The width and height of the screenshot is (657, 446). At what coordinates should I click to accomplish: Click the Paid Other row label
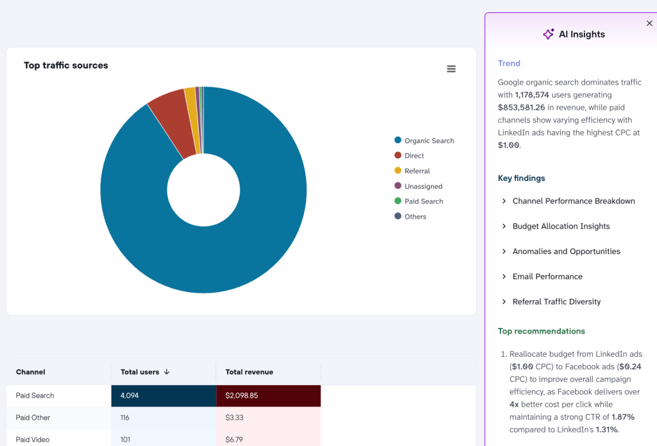pyautogui.click(x=33, y=418)
